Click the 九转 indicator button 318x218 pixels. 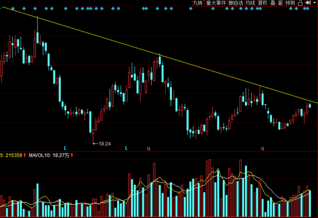click(198, 3)
